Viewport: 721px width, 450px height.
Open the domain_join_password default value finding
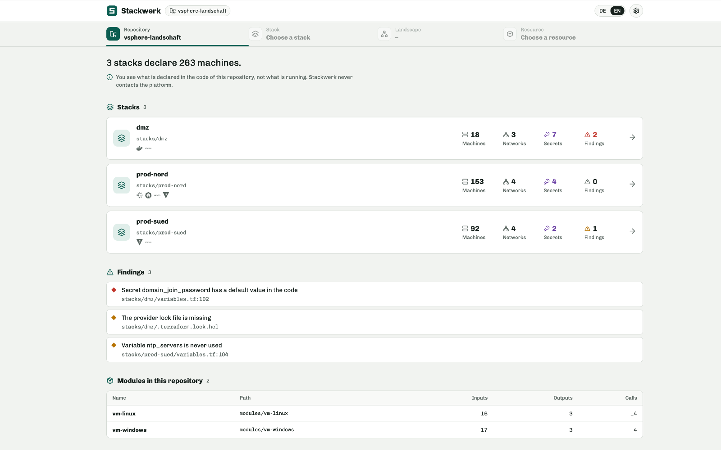tap(374, 294)
